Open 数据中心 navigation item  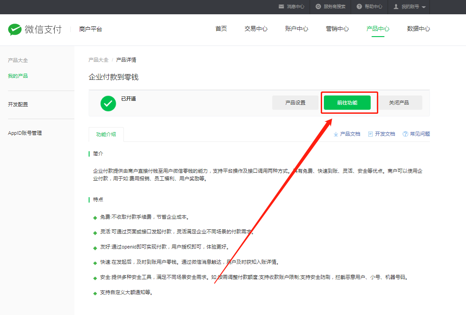coord(418,29)
